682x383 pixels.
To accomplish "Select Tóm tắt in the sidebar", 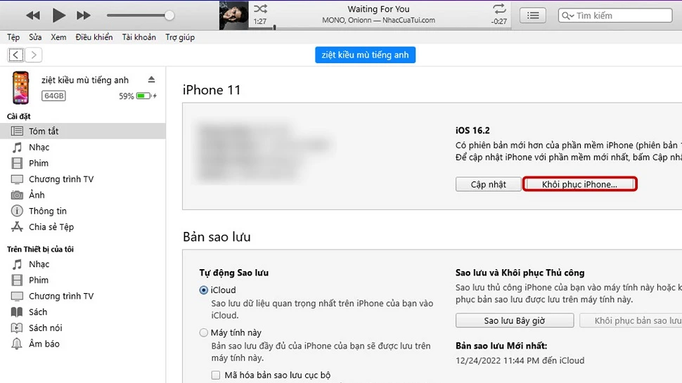I will (x=83, y=131).
